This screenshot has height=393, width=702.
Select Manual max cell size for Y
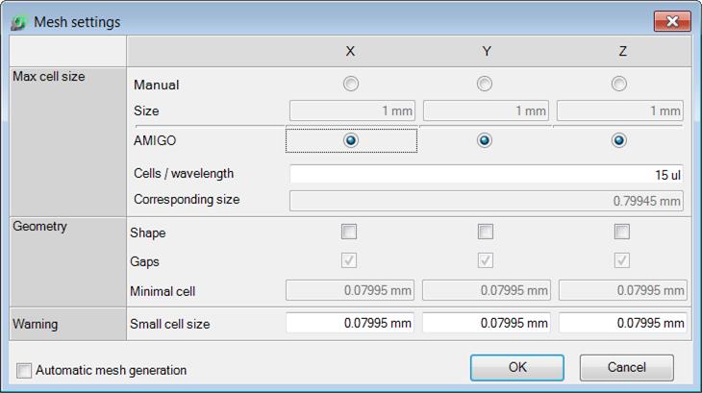tap(485, 84)
